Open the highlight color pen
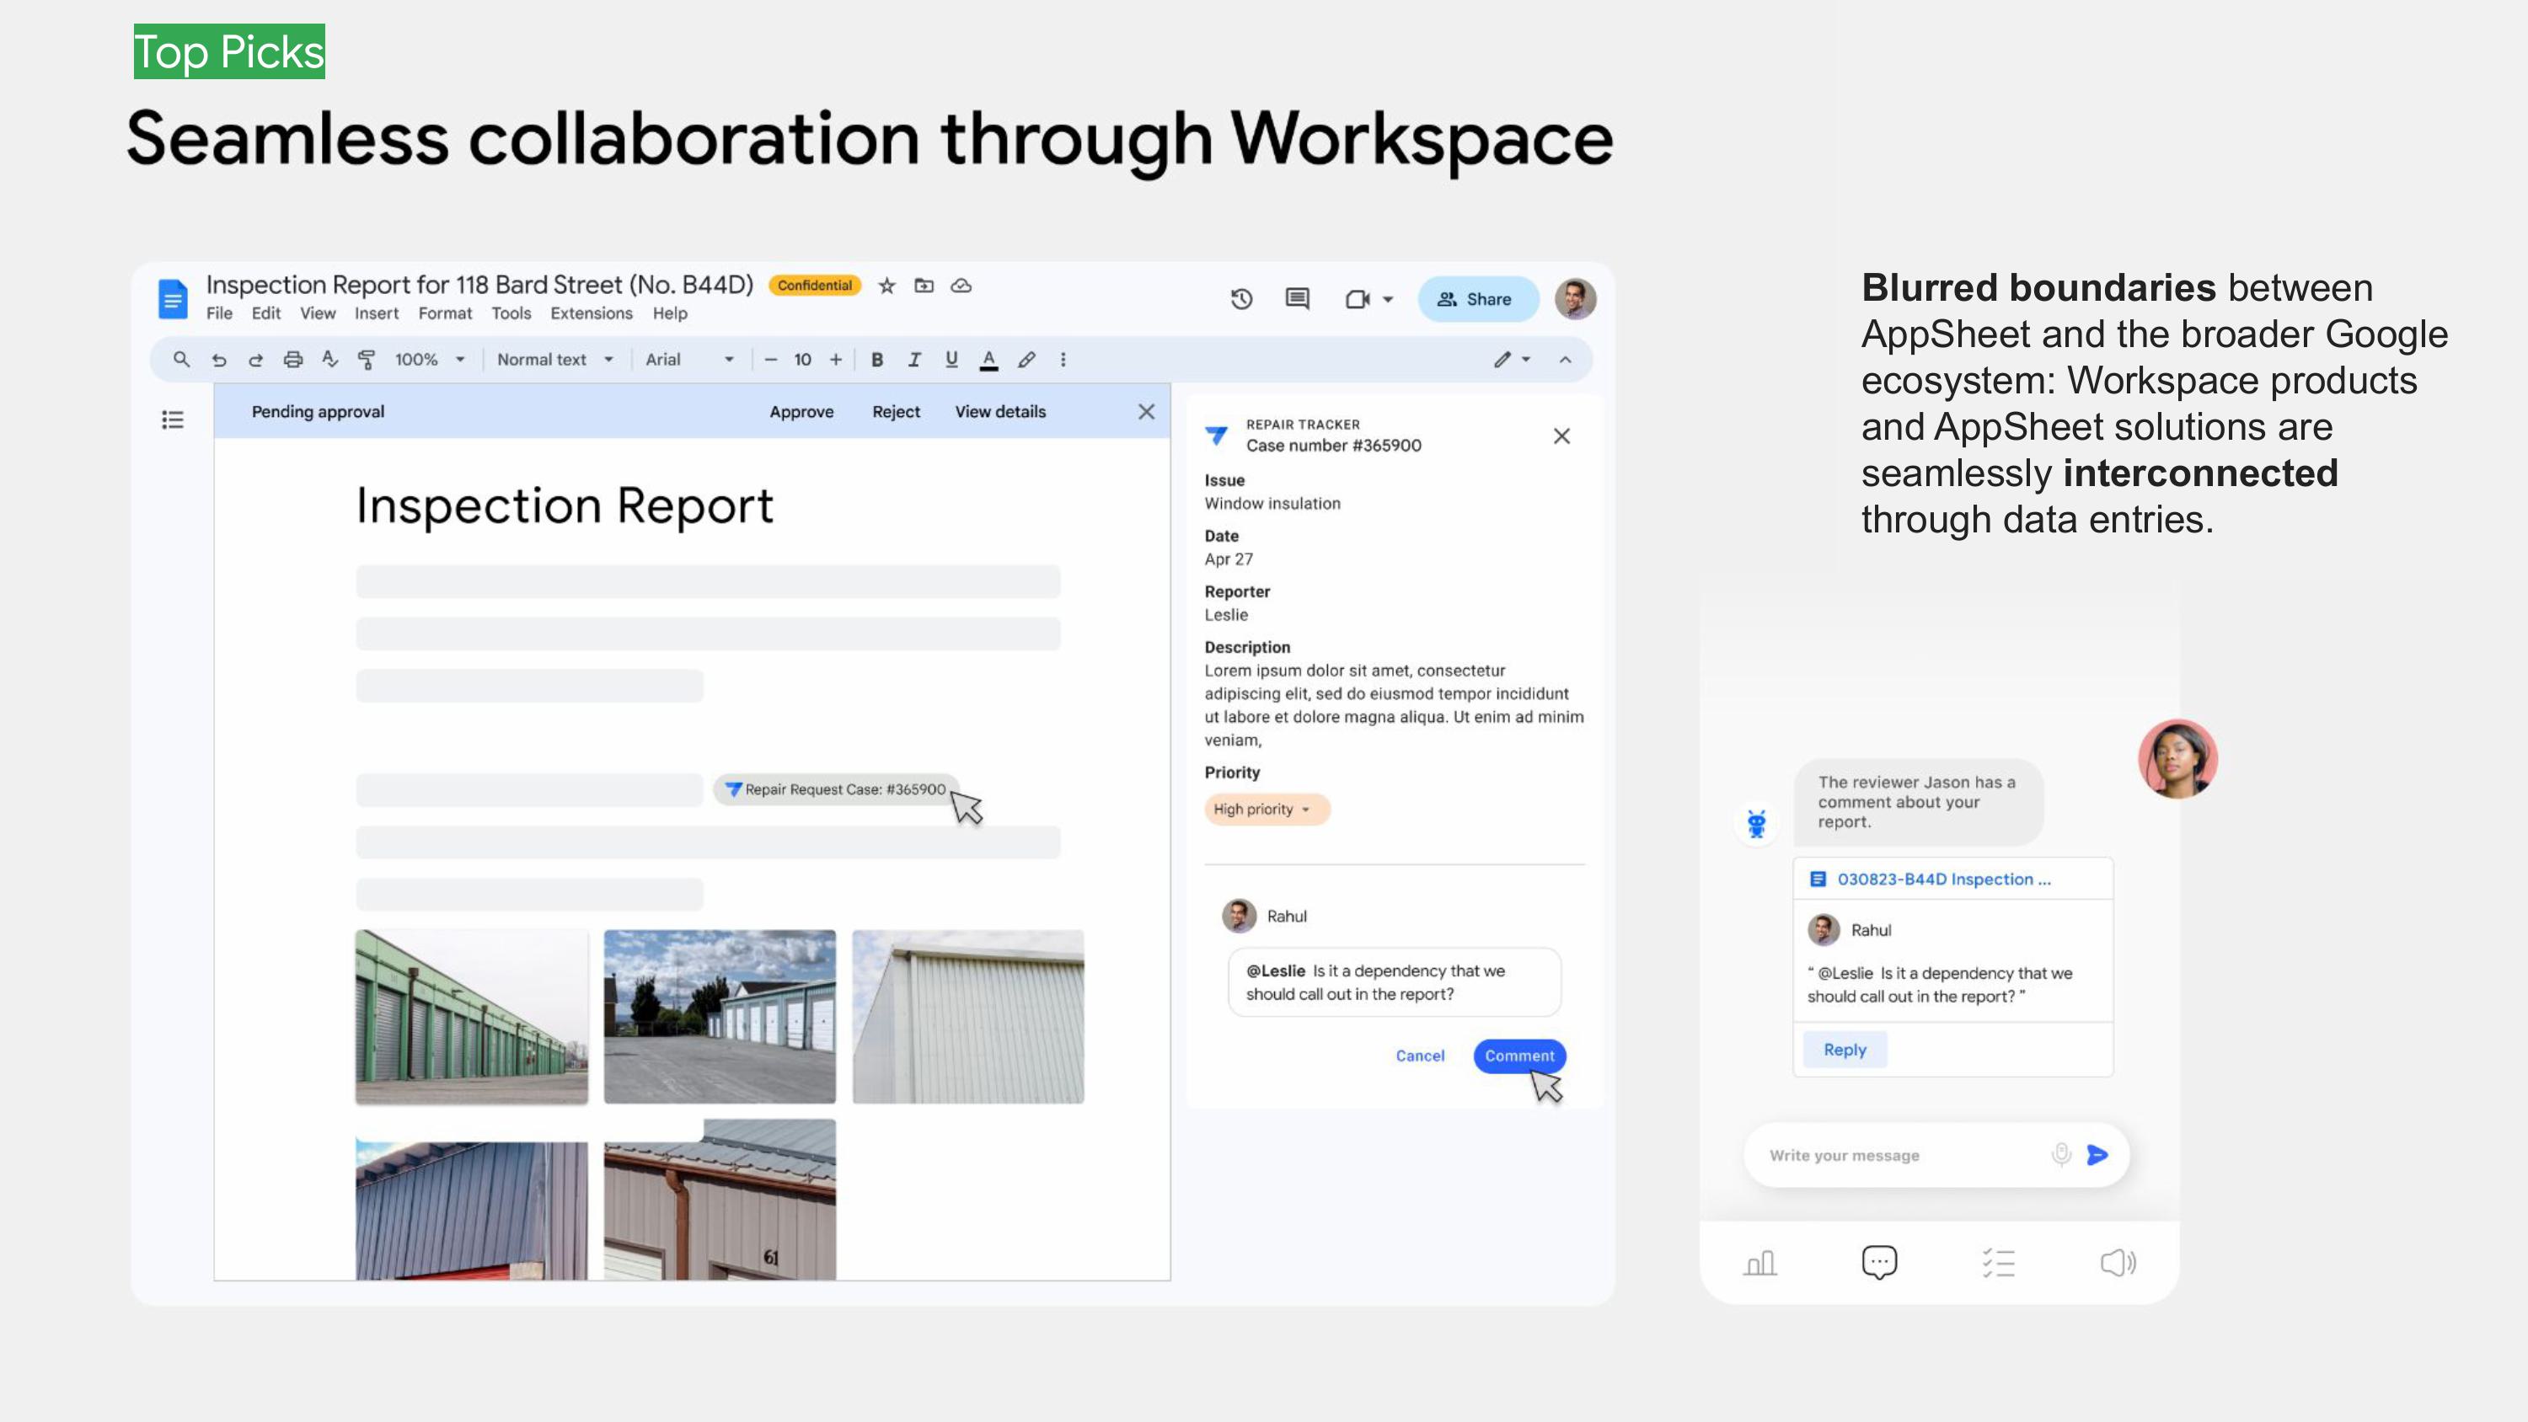The width and height of the screenshot is (2528, 1422). (x=1026, y=361)
